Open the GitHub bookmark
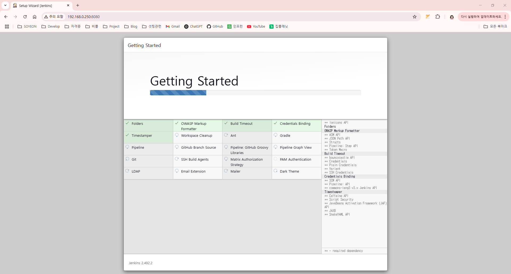 [x=215, y=27]
